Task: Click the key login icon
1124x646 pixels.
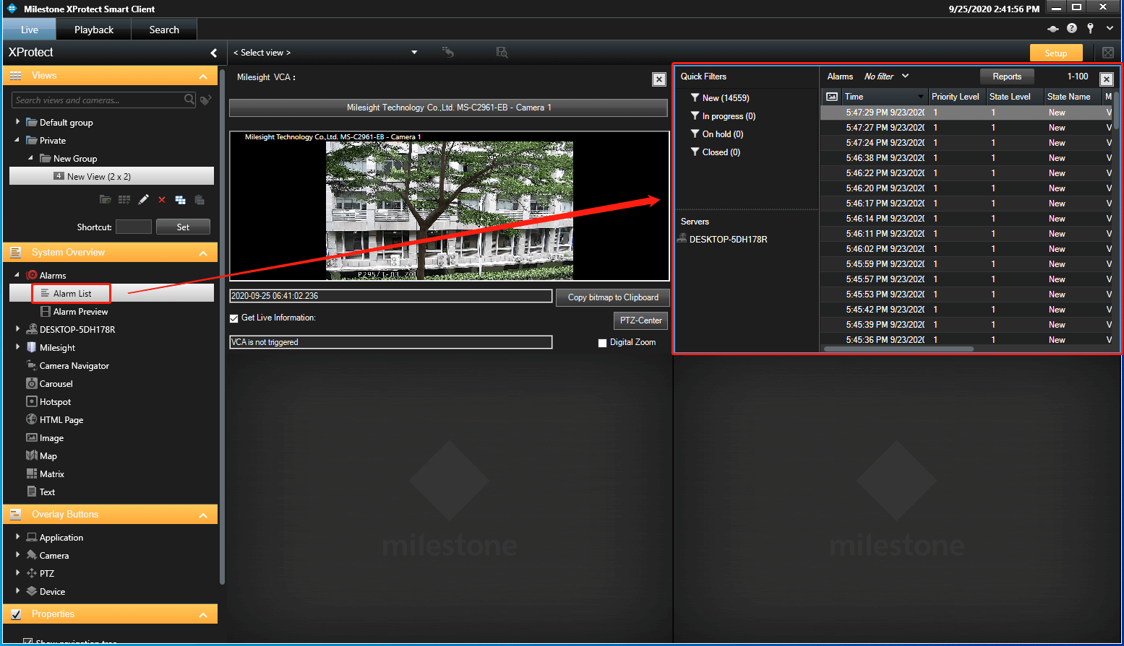Action: [x=1090, y=28]
